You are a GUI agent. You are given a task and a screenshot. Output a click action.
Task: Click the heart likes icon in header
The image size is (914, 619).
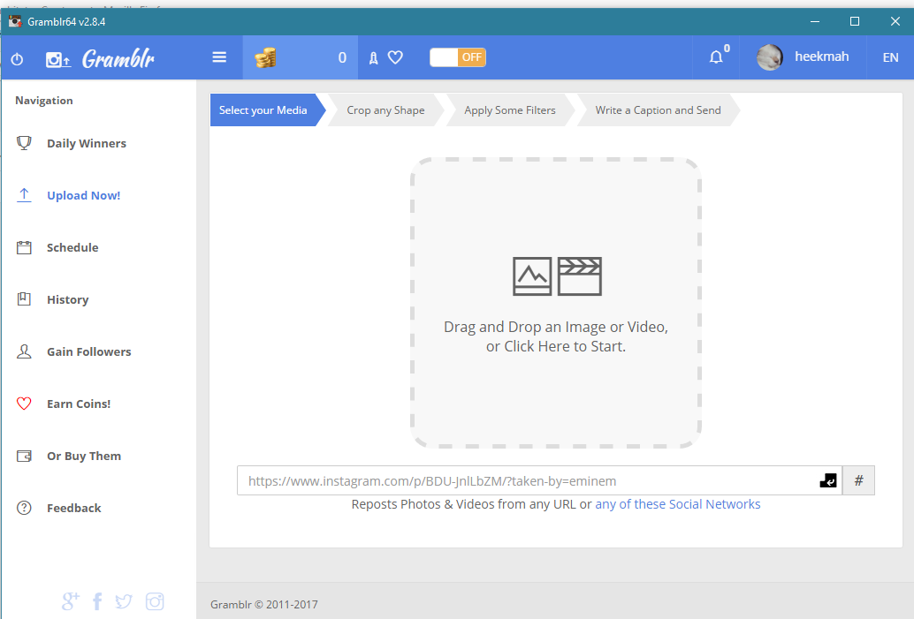pyautogui.click(x=395, y=57)
